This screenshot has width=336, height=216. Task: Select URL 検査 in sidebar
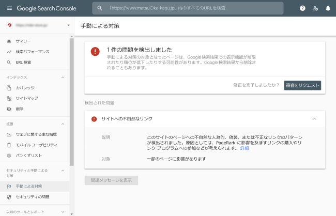coord(23,63)
